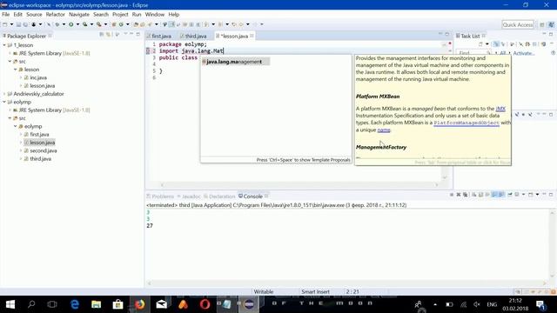The width and height of the screenshot is (557, 313).
Task: Switch to the Declaration tab
Action: click(x=219, y=196)
